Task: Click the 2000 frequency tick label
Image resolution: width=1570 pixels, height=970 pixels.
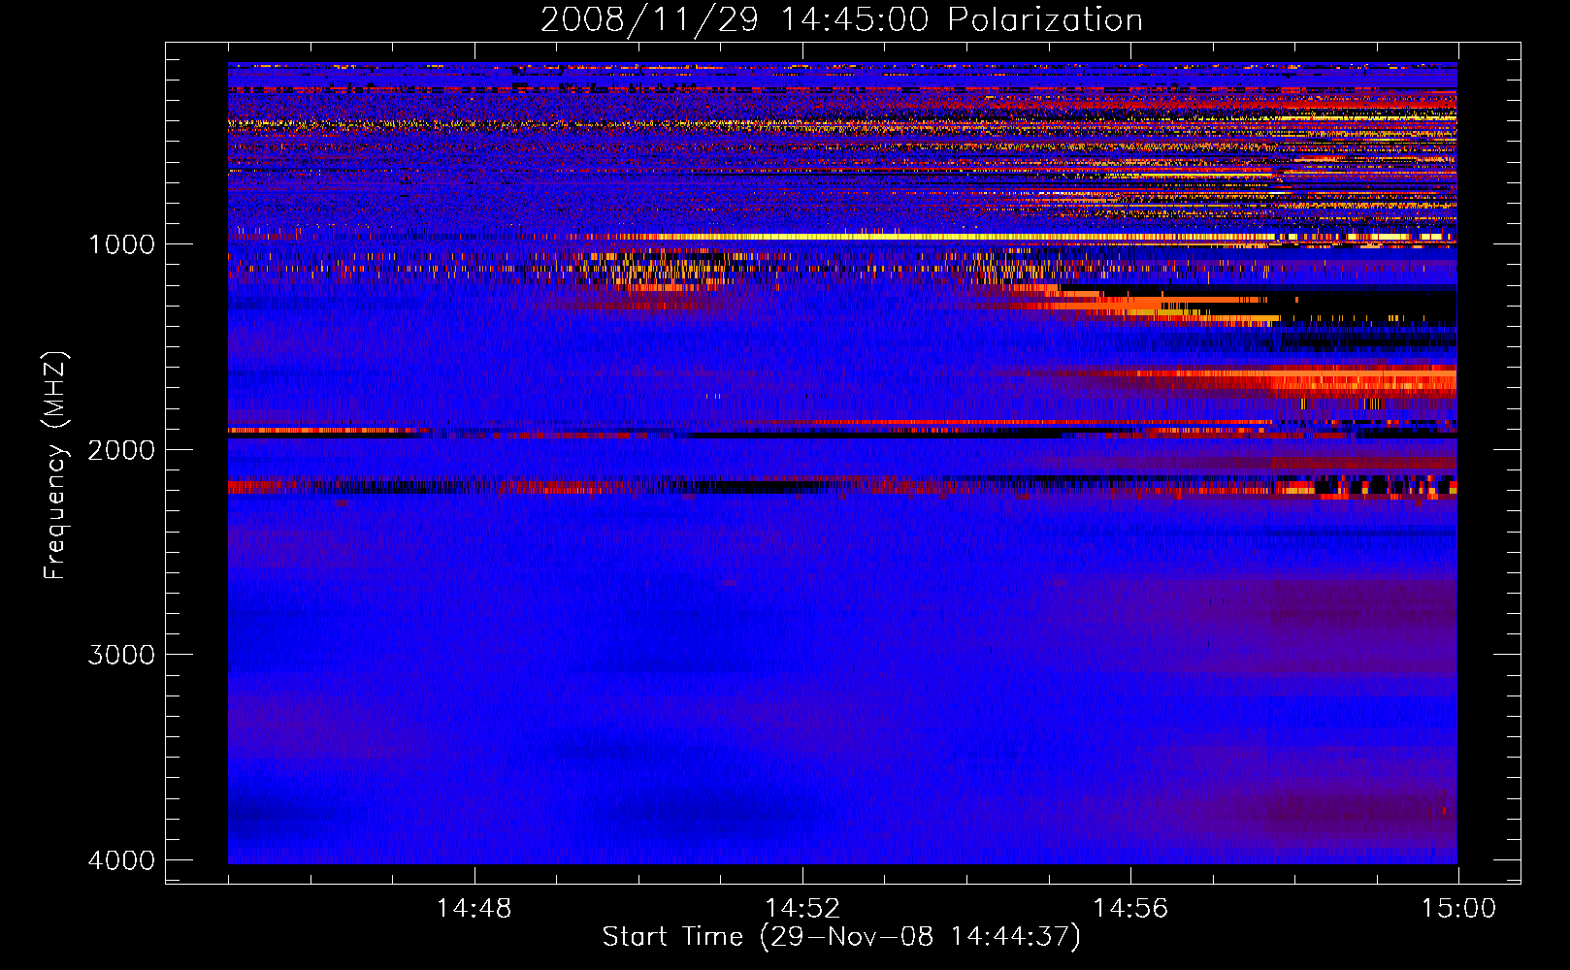Action: [x=122, y=449]
